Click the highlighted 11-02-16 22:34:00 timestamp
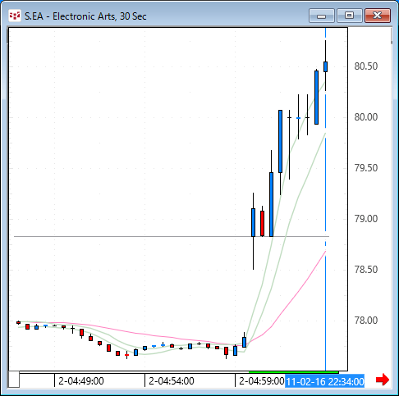The width and height of the screenshot is (399, 396). point(325,381)
